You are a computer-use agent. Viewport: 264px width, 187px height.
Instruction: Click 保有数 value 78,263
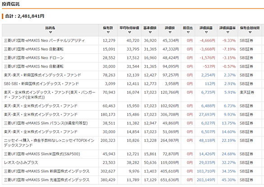pyautogui.click(x=109, y=75)
